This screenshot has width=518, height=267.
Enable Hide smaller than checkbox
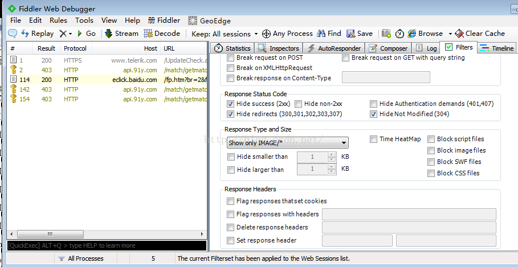point(231,157)
